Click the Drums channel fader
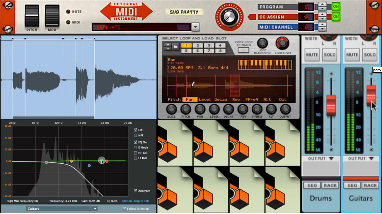The image size is (382, 214). (x=331, y=105)
